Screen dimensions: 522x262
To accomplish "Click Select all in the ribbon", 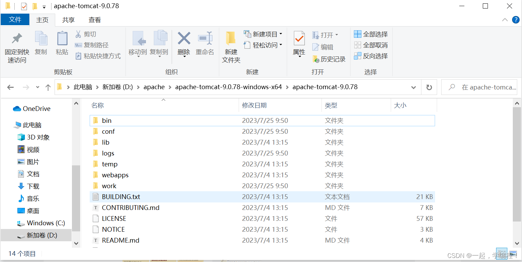I will (371, 34).
